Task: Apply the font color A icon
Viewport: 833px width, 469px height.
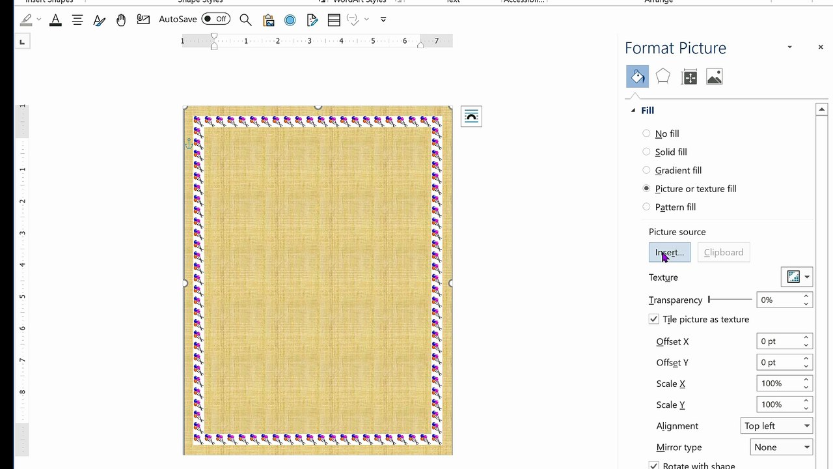Action: pos(55,20)
